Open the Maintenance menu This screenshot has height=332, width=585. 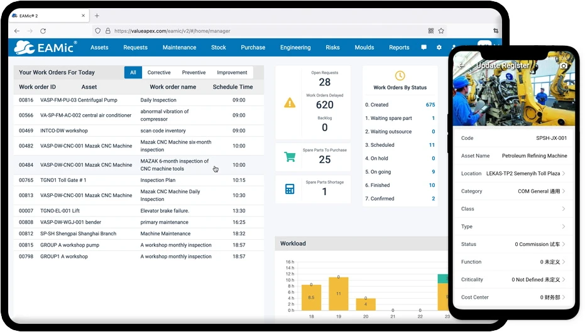pos(179,48)
